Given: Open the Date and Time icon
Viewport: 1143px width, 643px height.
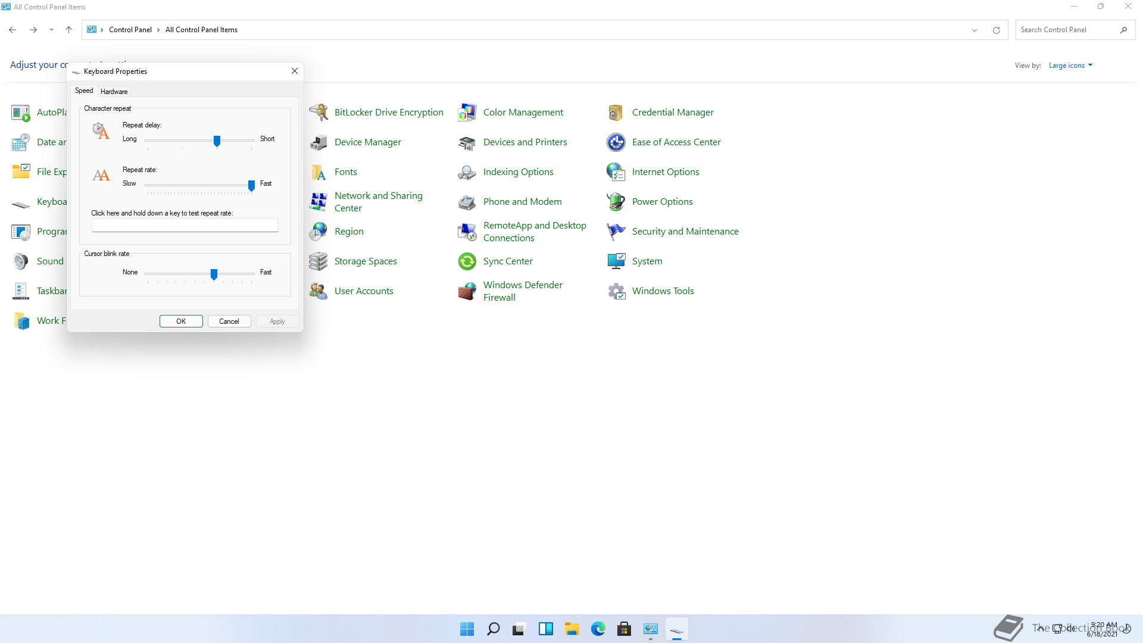Looking at the screenshot, I should pyautogui.click(x=21, y=142).
